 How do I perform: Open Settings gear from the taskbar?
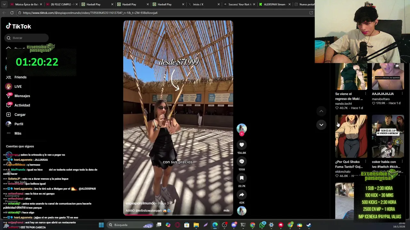tap(271, 225)
